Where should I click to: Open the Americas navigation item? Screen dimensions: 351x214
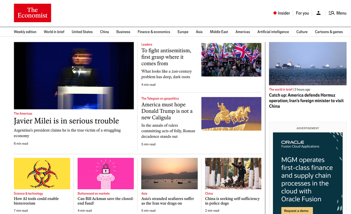pos(243,32)
